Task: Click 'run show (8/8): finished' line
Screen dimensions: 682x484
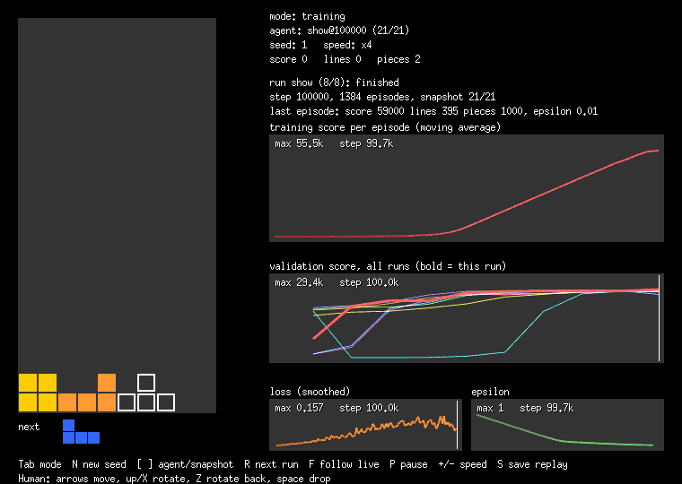Action: [334, 82]
